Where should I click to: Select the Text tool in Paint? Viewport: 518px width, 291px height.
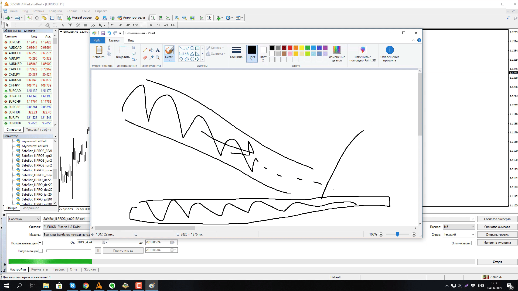(158, 50)
